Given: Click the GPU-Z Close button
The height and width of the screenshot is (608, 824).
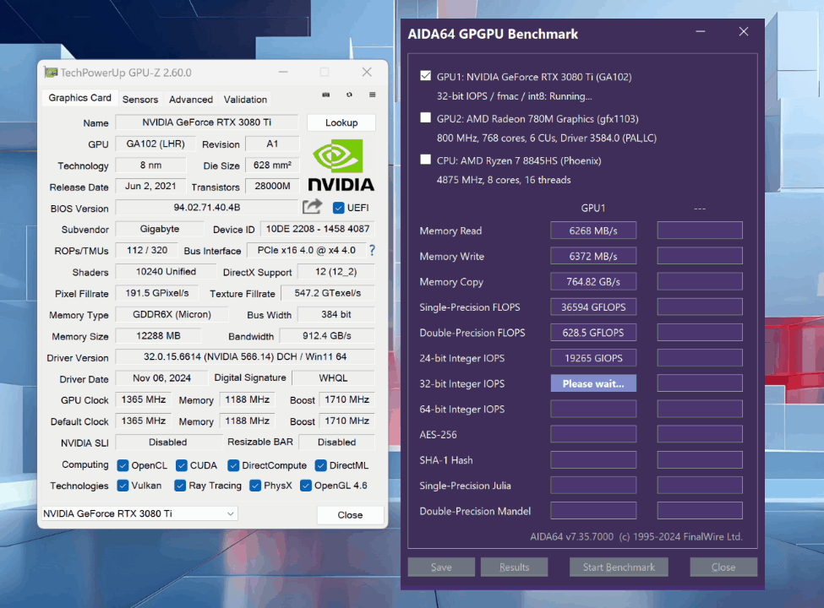Looking at the screenshot, I should point(350,515).
